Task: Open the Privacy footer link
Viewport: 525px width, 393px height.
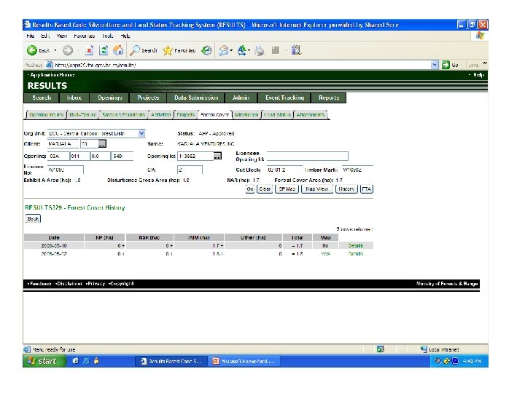Action: tap(96, 283)
